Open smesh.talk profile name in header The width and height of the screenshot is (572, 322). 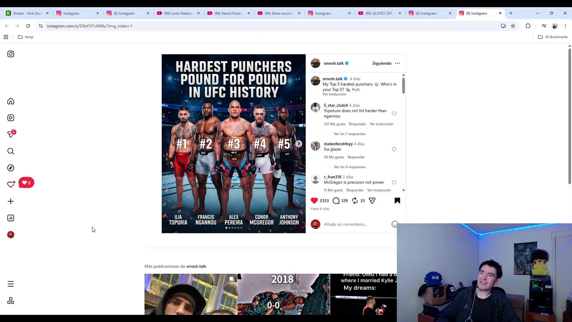tap(333, 64)
